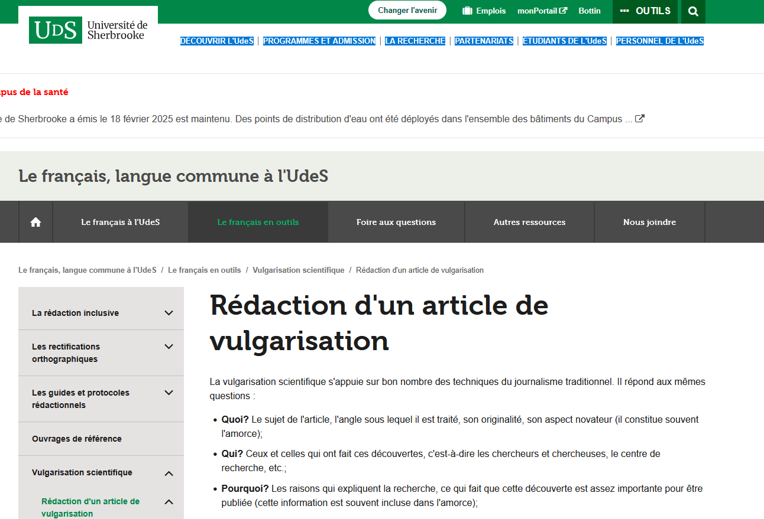Open the search magnifier icon
This screenshot has height=519, width=764.
tap(693, 11)
